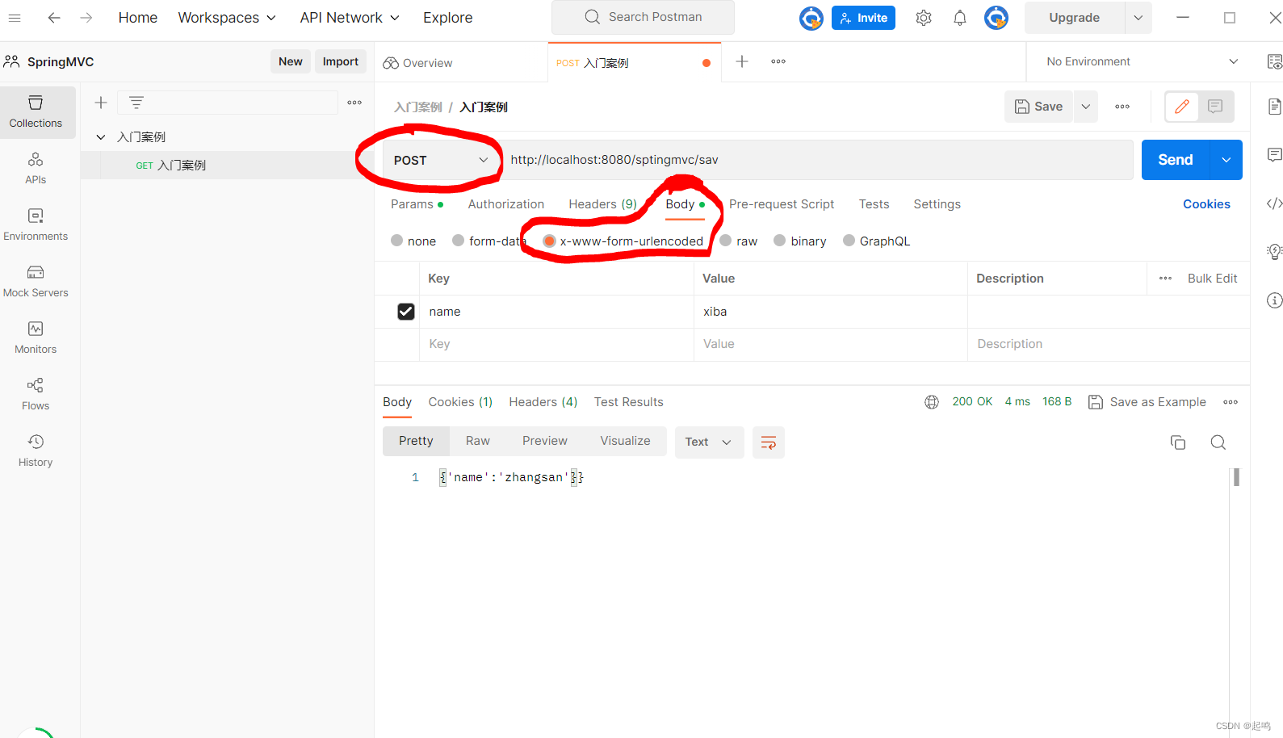Open the code snippet panel
The image size is (1283, 738).
[x=1274, y=203]
